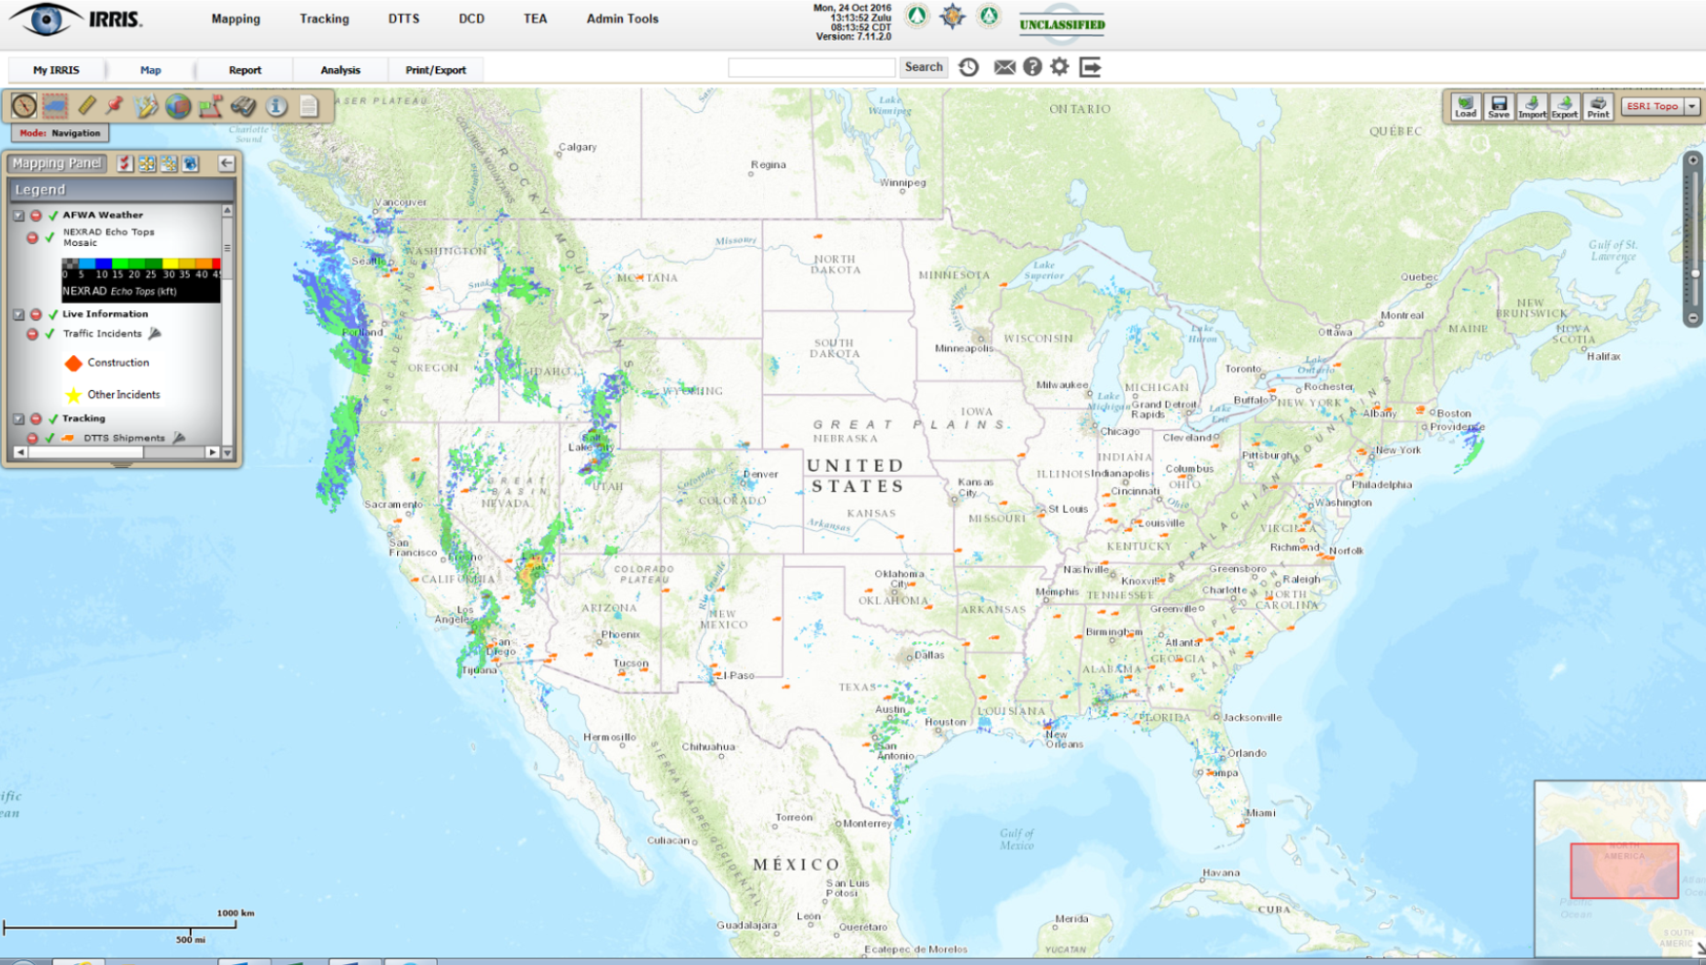Open the DCD top menu

click(471, 18)
